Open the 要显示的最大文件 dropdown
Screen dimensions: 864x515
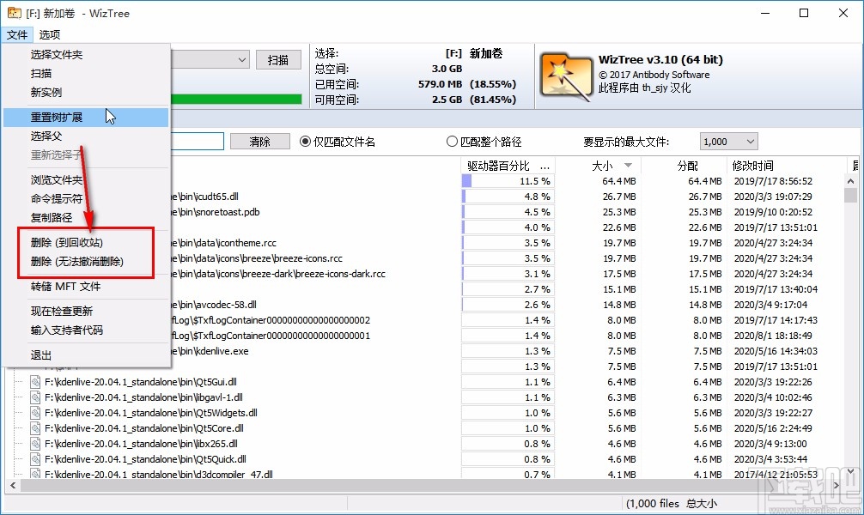tap(728, 142)
